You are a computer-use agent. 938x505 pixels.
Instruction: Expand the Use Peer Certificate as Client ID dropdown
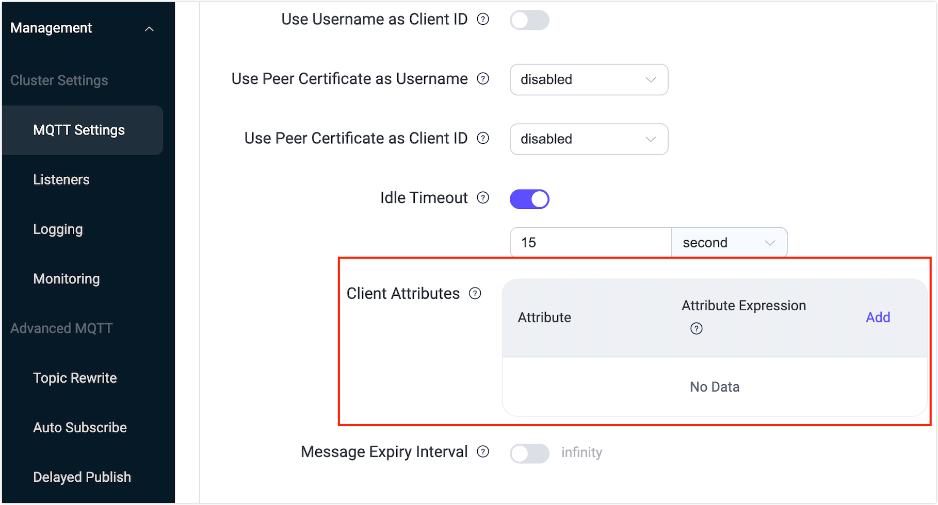[x=589, y=139]
